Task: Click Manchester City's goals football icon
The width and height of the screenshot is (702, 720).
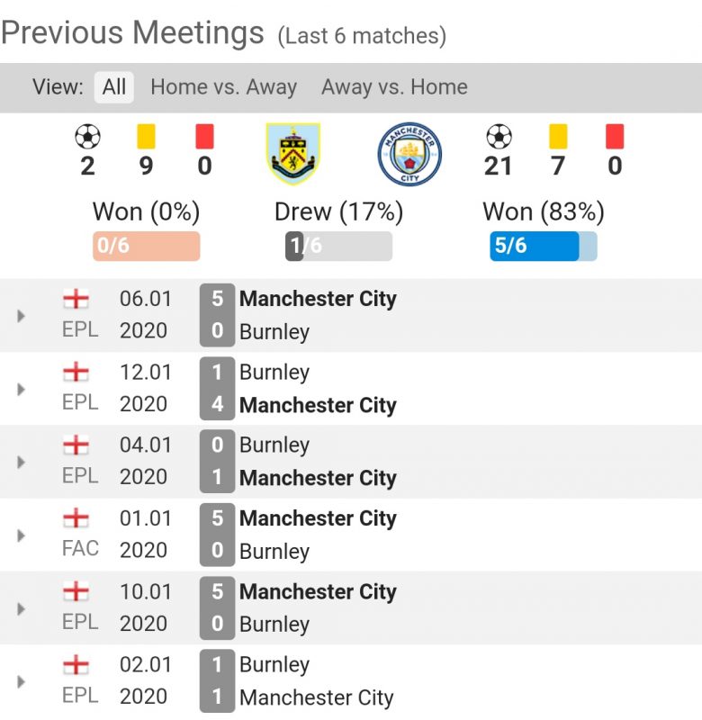Action: tap(499, 137)
